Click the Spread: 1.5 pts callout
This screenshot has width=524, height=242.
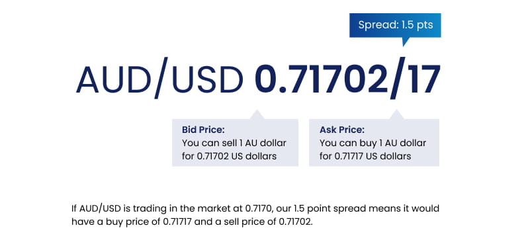[395, 25]
